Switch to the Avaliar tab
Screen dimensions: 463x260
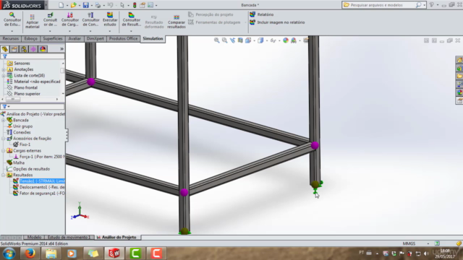click(x=75, y=38)
